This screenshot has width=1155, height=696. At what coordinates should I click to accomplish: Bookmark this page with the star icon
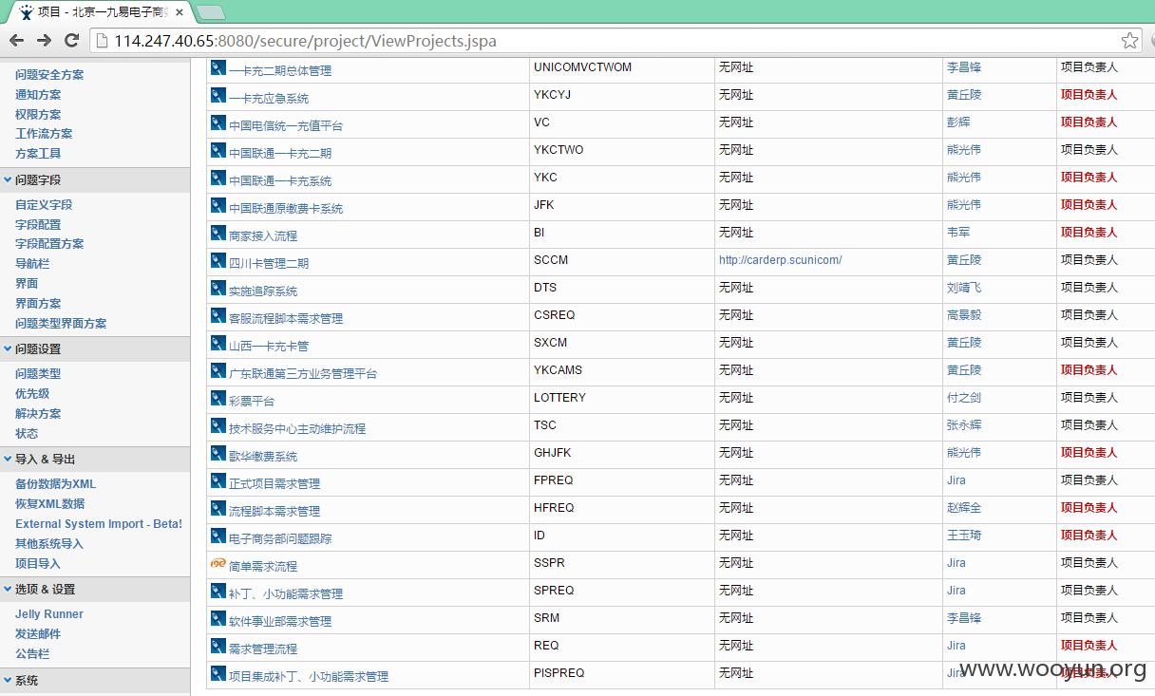(1129, 41)
